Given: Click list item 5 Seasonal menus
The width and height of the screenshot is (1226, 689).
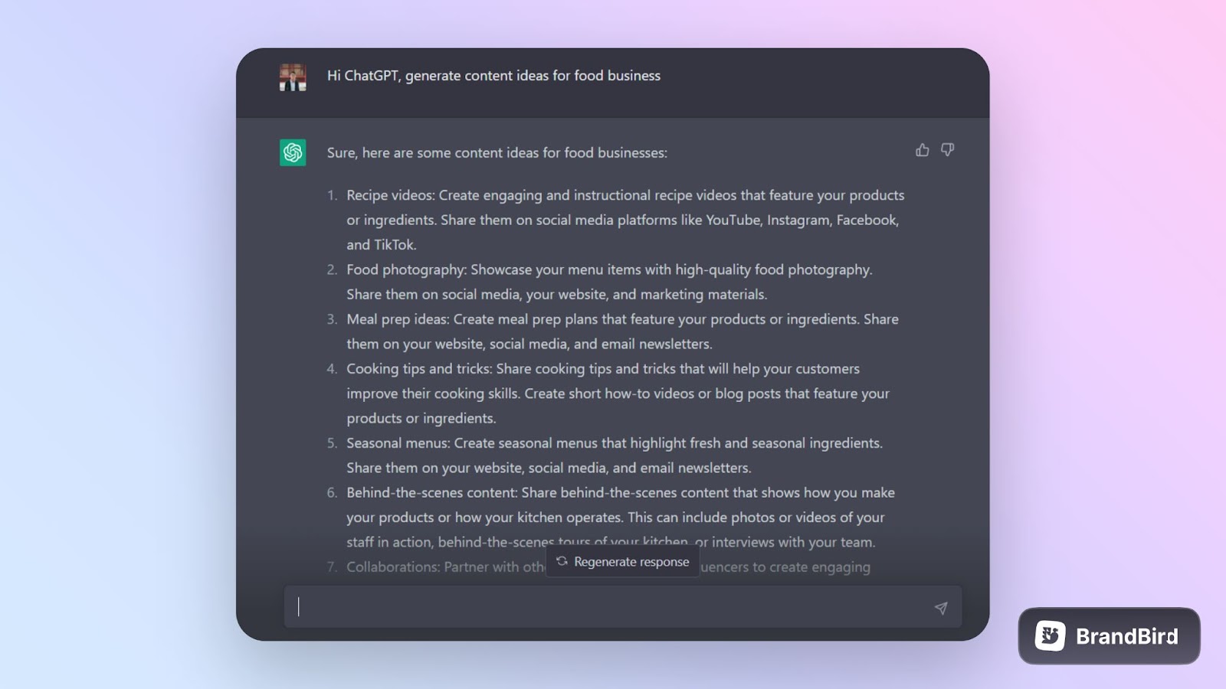Looking at the screenshot, I should click(605, 456).
